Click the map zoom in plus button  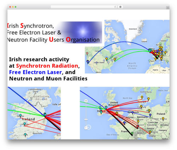pyautogui.click(x=86, y=101)
